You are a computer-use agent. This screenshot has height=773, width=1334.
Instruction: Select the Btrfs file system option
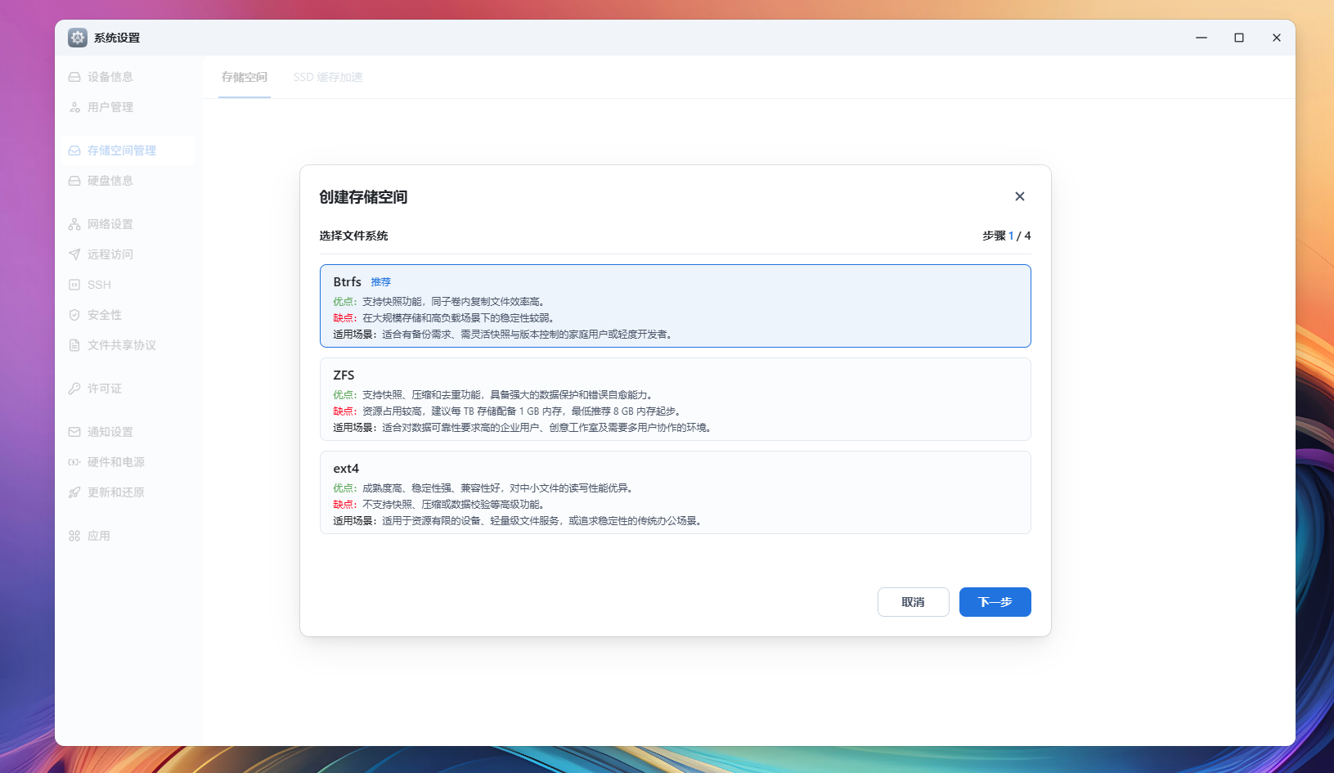pos(676,306)
